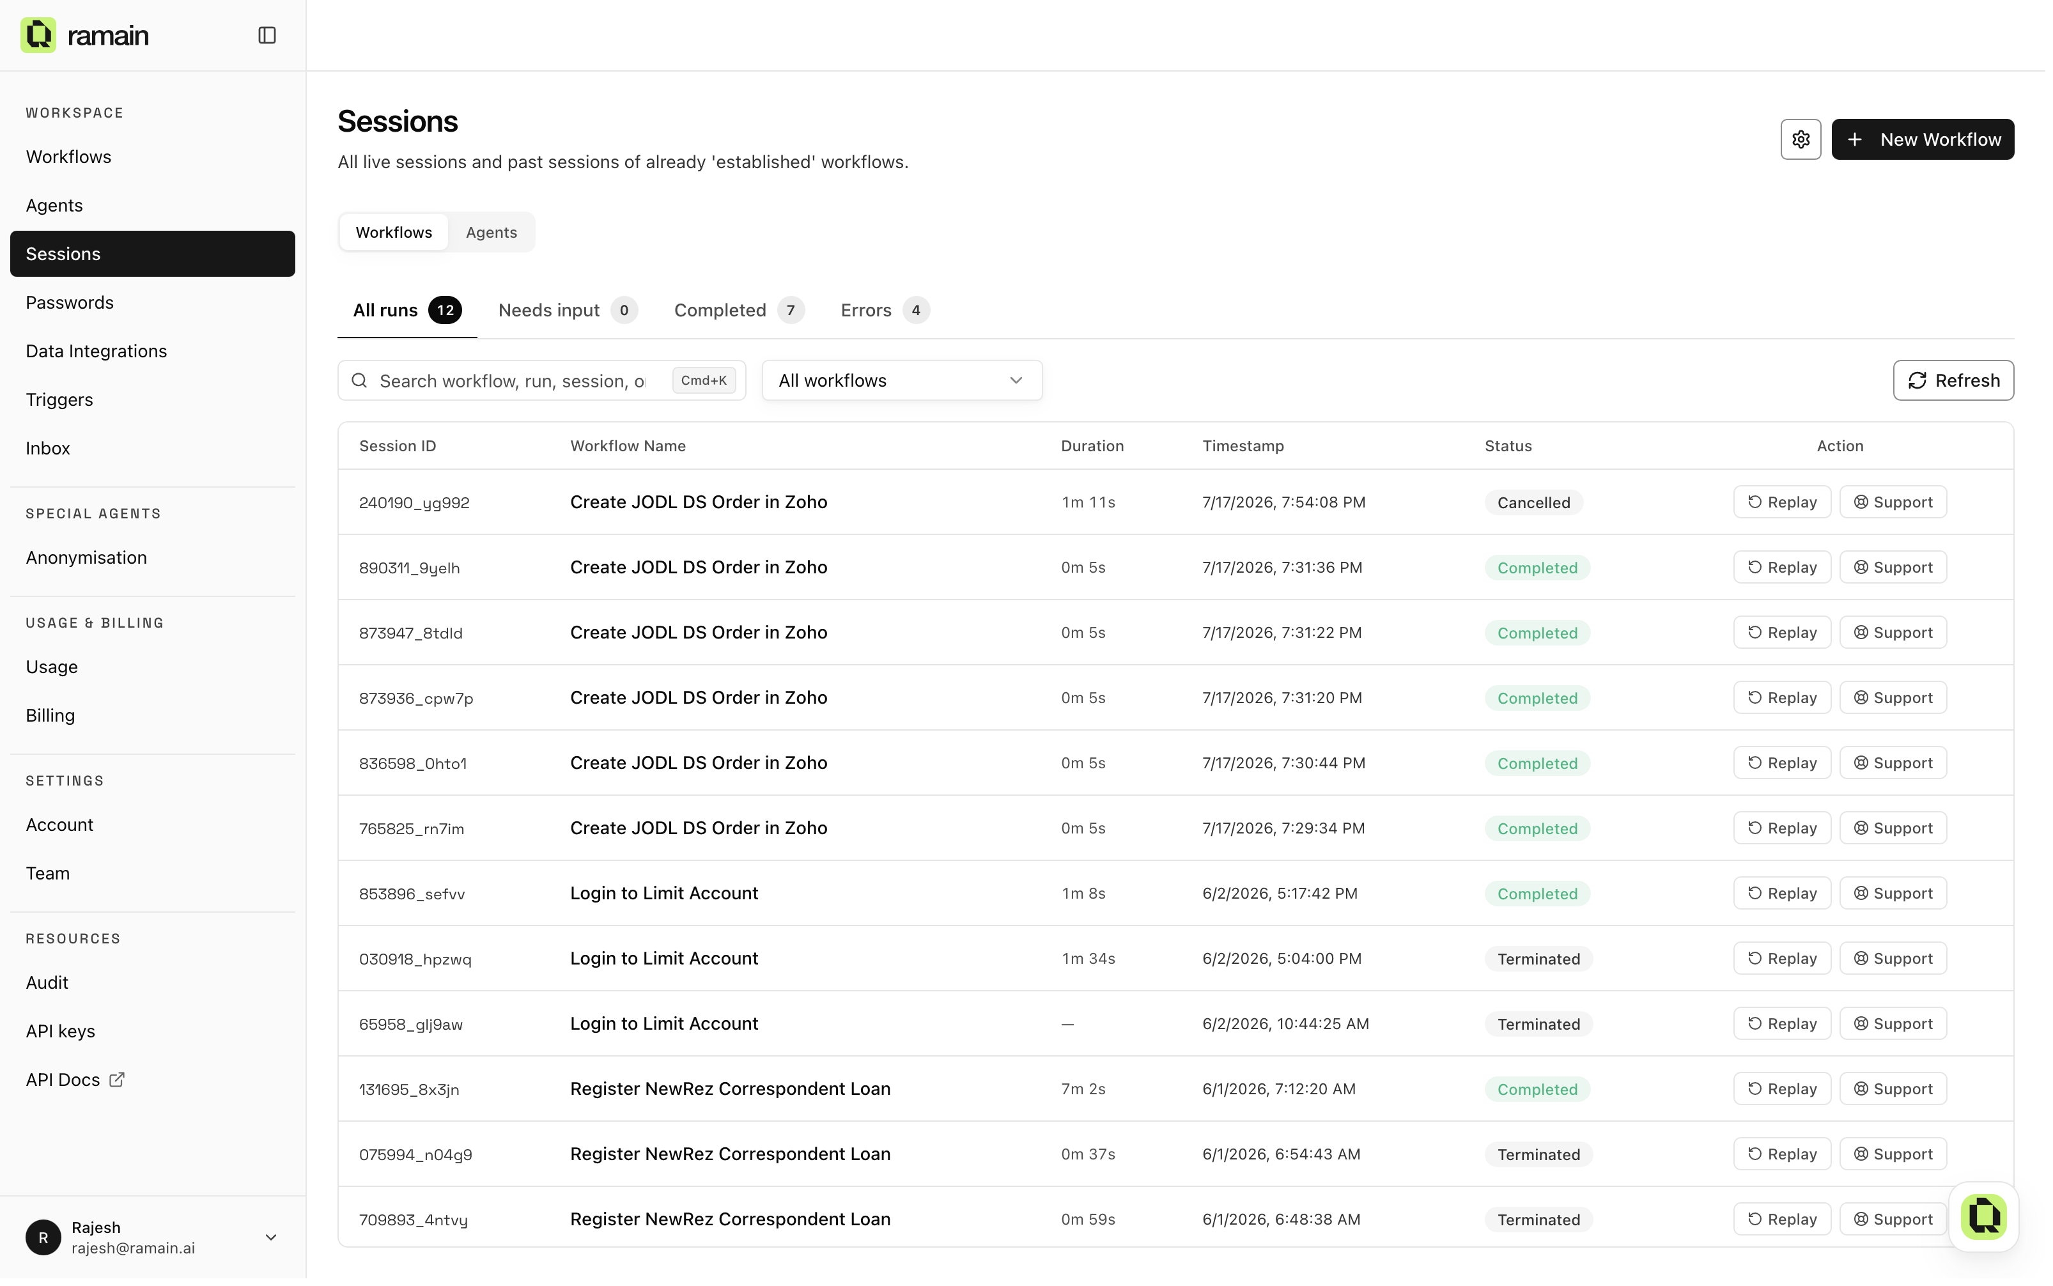The height and width of the screenshot is (1286, 2053).
Task: Contact Support for session 765825_rn7im
Action: click(x=1893, y=828)
